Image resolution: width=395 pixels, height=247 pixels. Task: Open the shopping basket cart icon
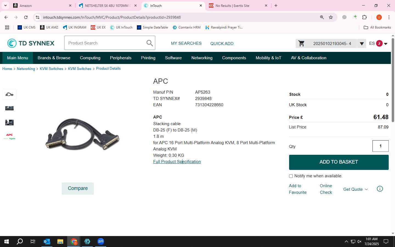tap(301, 43)
